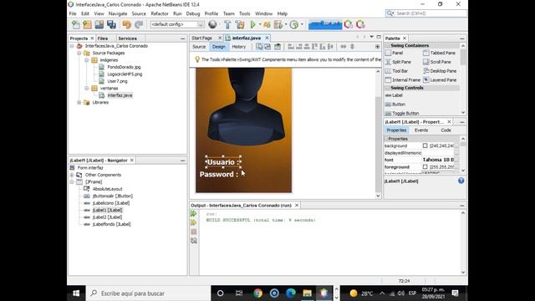The image size is (535, 301).
Task: Click the lightbulb tip icon above designer
Action: (197, 59)
